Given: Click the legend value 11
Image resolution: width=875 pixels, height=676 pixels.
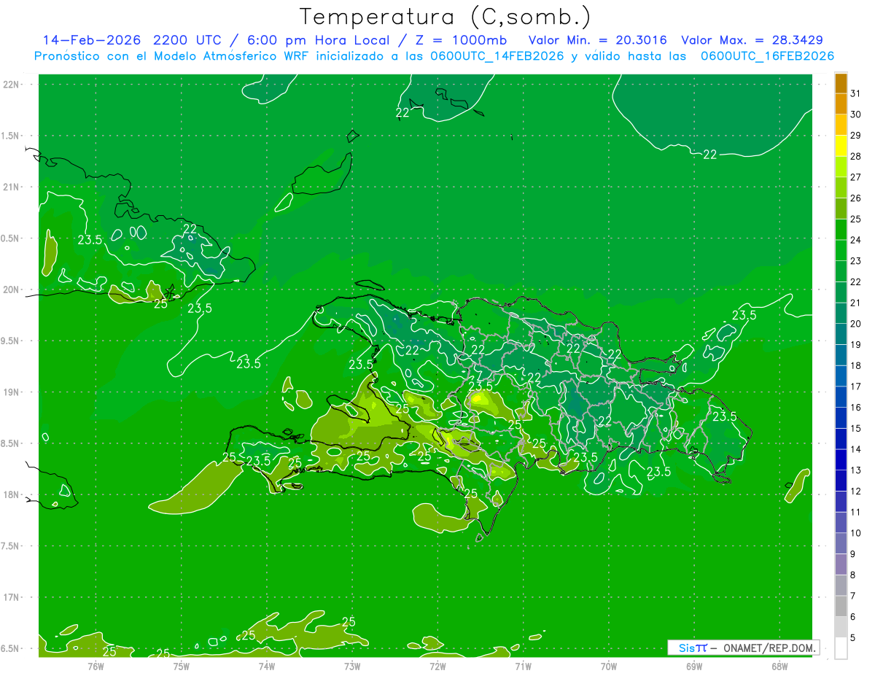Looking at the screenshot, I should 856,512.
